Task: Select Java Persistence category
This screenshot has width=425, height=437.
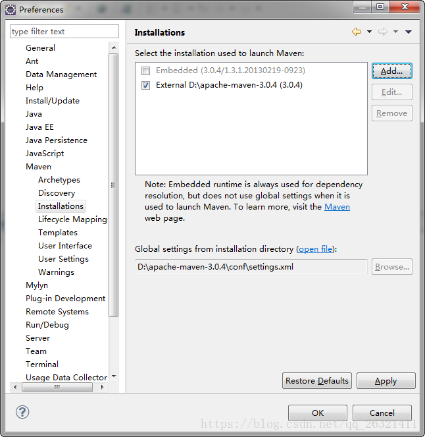Action: (x=57, y=140)
